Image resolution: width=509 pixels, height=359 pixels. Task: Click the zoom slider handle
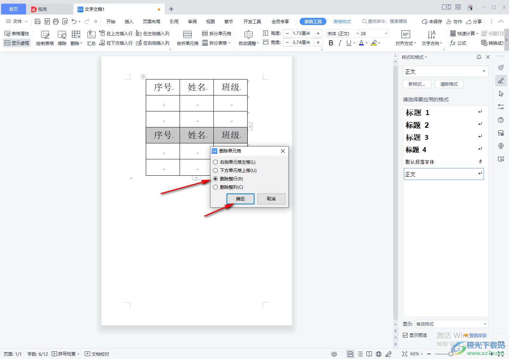pyautogui.click(x=451, y=354)
